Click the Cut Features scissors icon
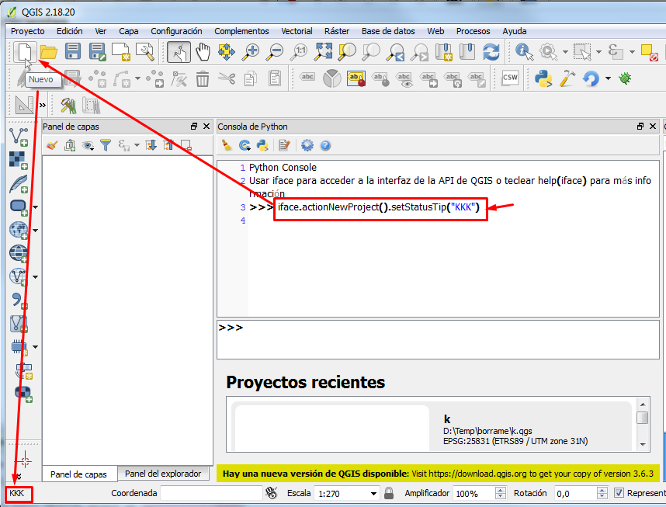666x507 pixels. coord(227,78)
